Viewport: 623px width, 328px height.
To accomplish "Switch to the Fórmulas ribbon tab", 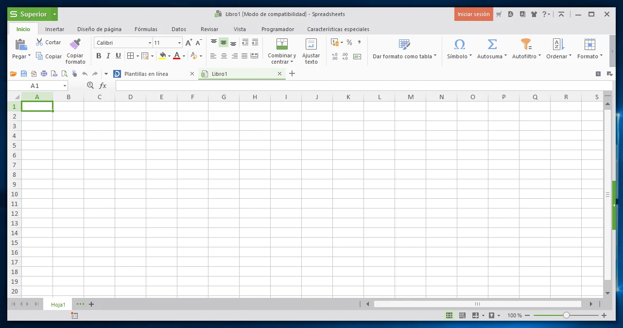I will 146,29.
